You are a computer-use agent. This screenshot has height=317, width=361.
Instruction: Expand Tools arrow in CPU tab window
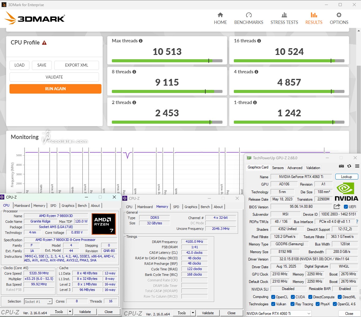[70, 312]
